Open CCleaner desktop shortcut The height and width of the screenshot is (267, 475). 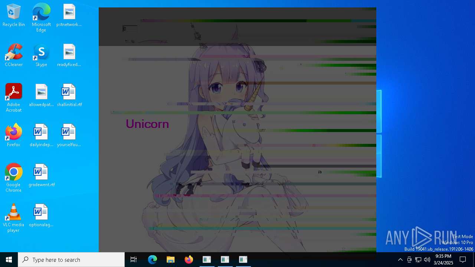(14, 56)
